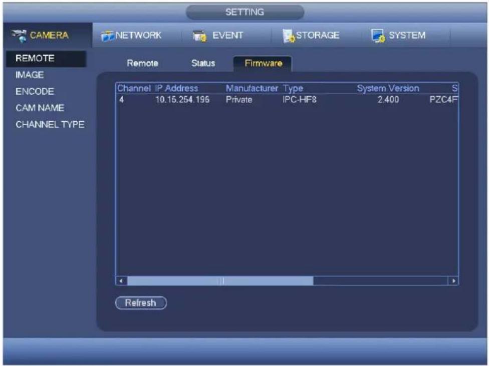Click the 2.400 system version cell
Screen dimensions: 489x366
(x=388, y=100)
